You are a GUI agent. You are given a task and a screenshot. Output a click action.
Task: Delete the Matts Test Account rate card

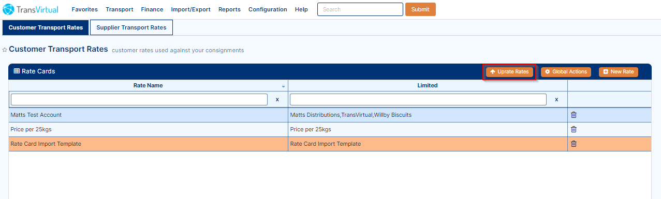pyautogui.click(x=574, y=115)
